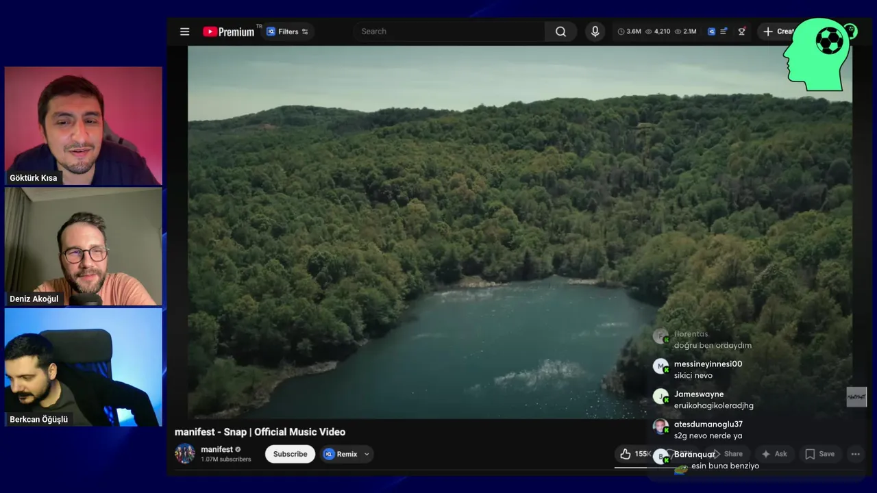Click the vidIQ Remix button
Image resolution: width=877 pixels, height=493 pixels.
point(341,454)
